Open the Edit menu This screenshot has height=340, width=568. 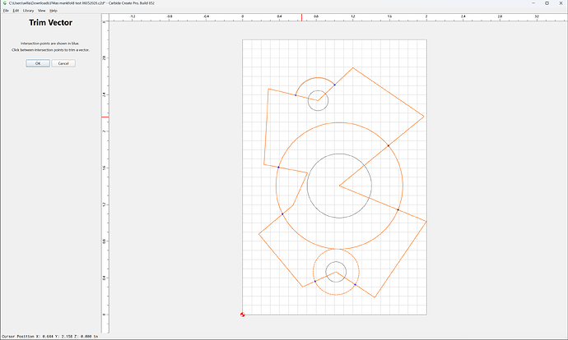pos(16,11)
